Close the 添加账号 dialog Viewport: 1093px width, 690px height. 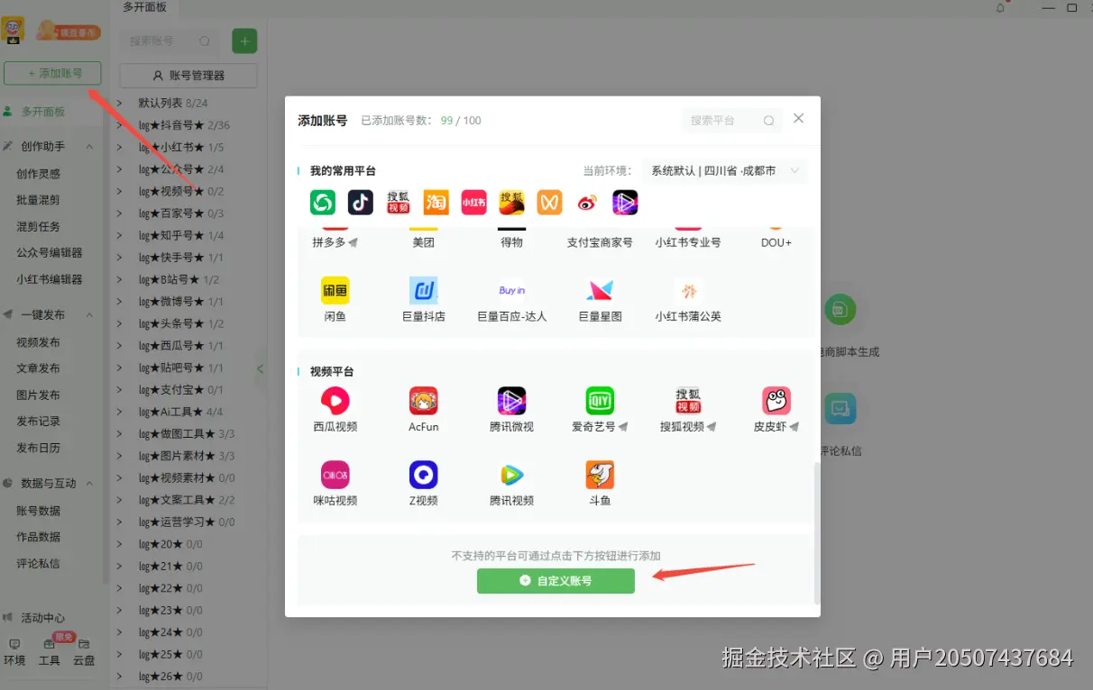[798, 118]
